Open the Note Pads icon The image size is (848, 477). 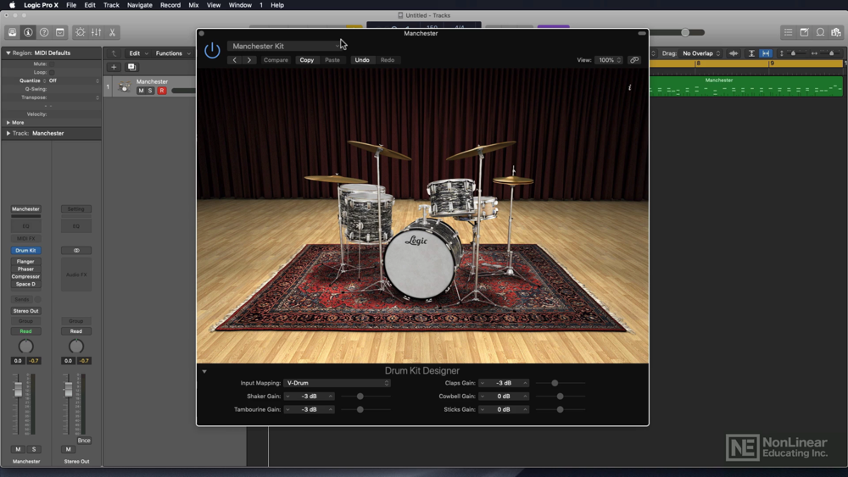pyautogui.click(x=804, y=32)
